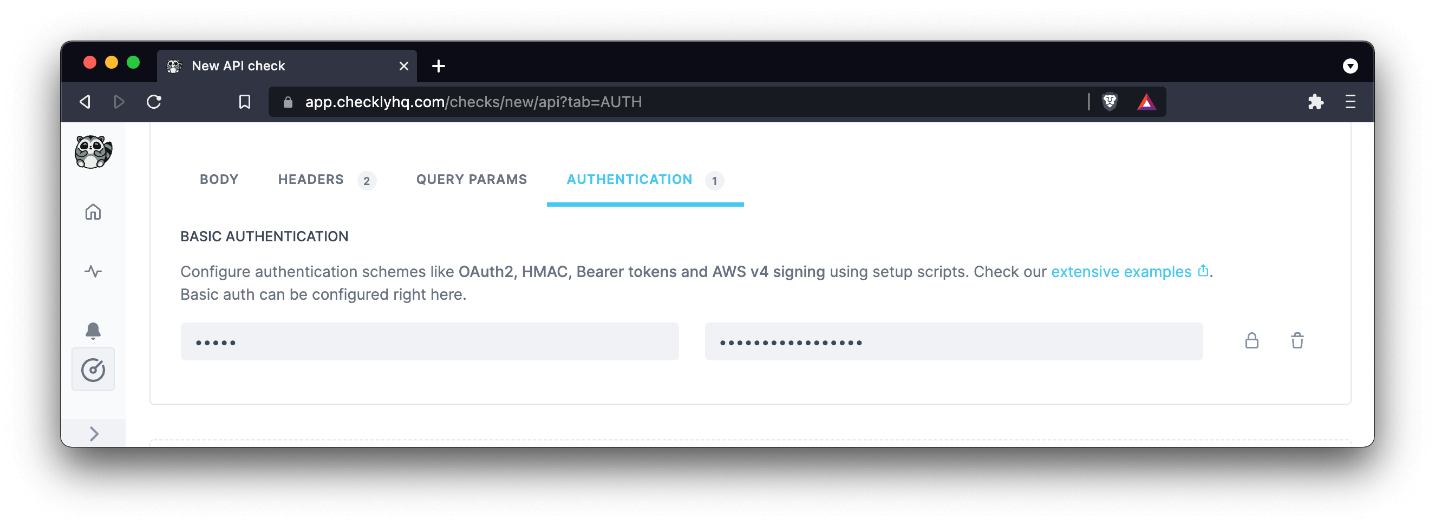Open the heartbeat activity icon in sidebar
This screenshot has height=527, width=1435.
click(93, 272)
